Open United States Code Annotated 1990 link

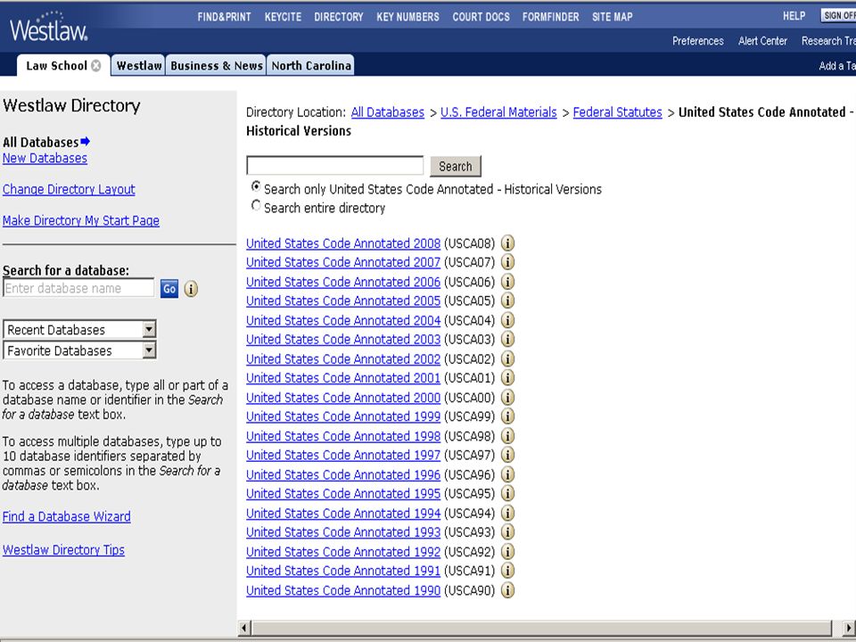(x=342, y=590)
